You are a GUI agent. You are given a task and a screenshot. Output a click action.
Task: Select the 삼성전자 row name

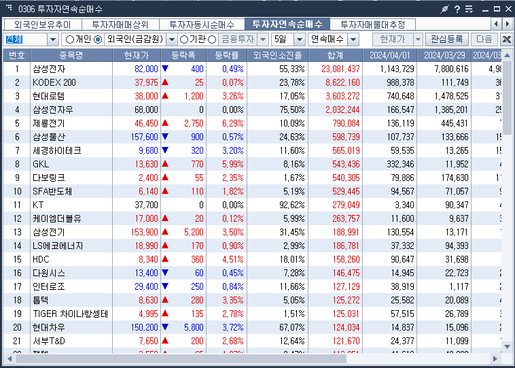tap(49, 69)
